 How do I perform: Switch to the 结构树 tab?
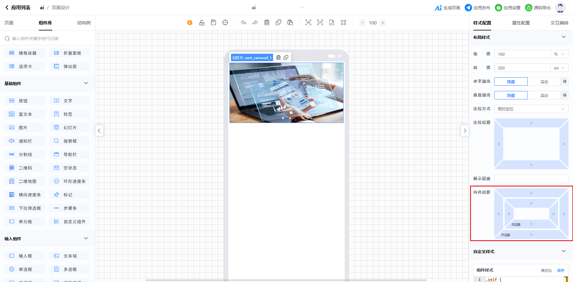point(84,23)
